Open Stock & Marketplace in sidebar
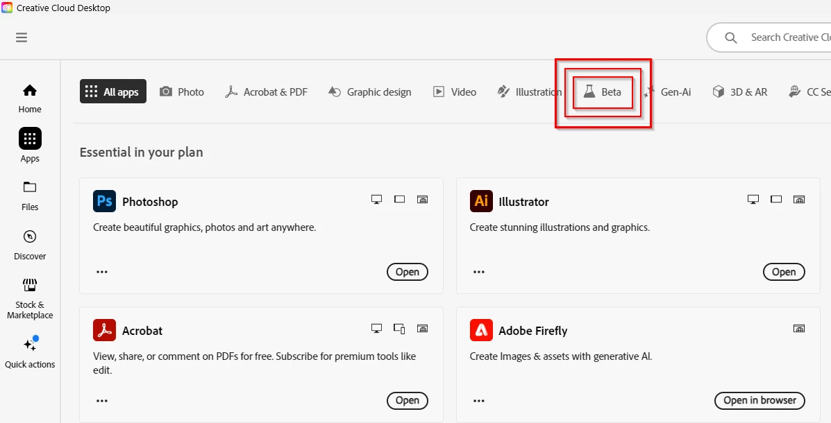The image size is (831, 423). point(30,299)
